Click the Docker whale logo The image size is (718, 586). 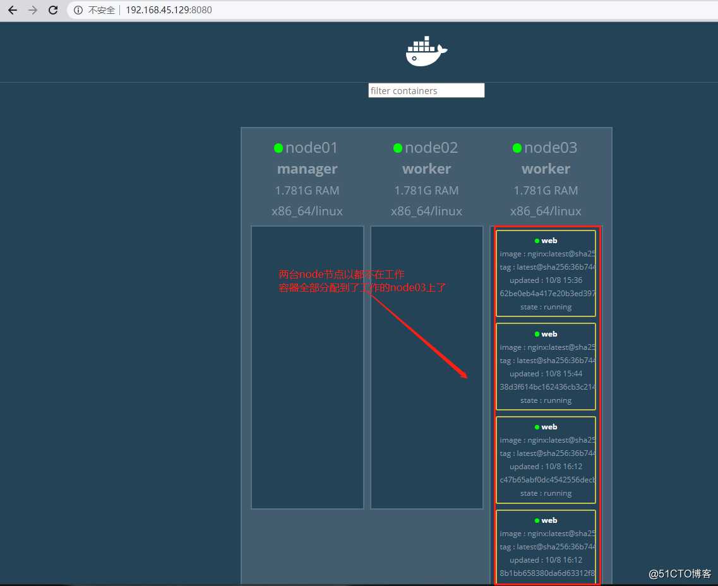click(x=426, y=51)
